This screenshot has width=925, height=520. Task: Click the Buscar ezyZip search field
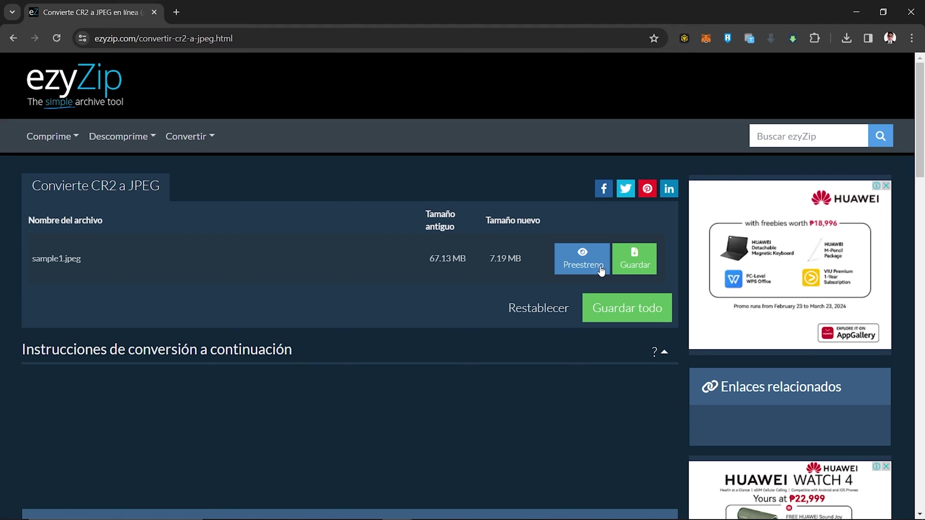[x=808, y=136]
